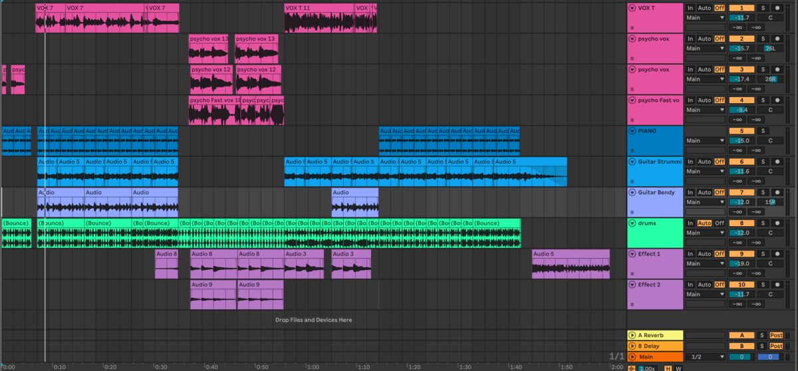The width and height of the screenshot is (798, 371).
Task: Set Effect 1 monitoring to In
Action: pos(690,254)
